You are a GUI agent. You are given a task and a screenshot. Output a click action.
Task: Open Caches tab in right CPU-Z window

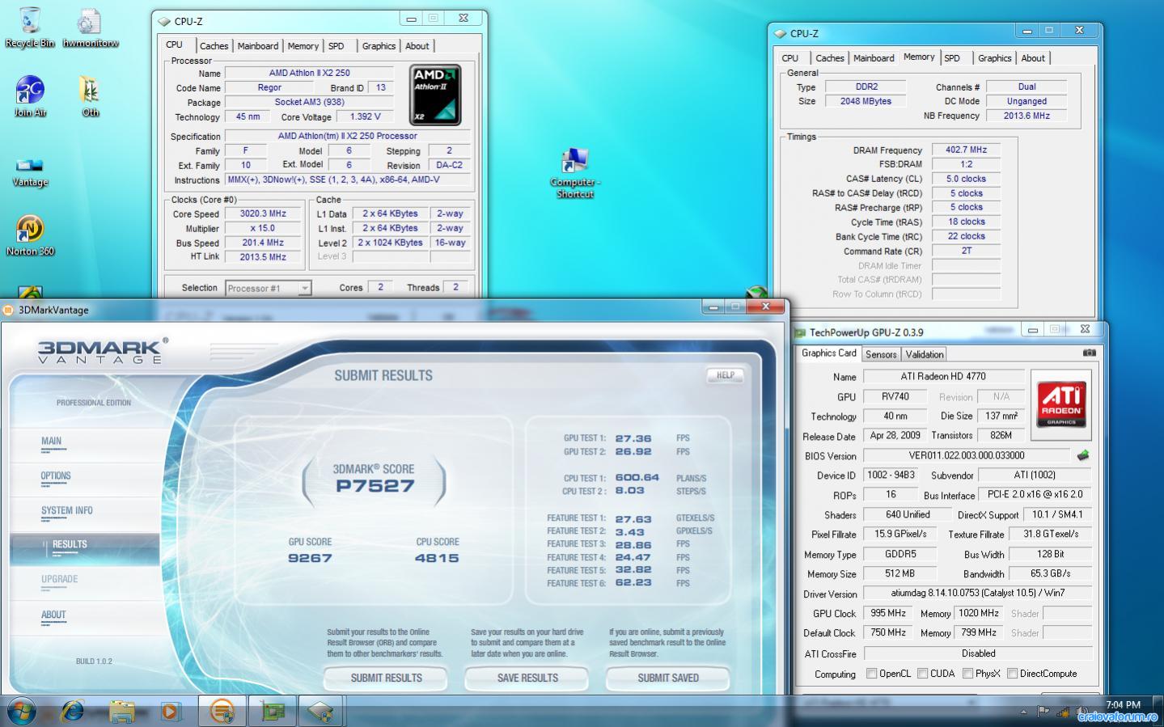830,58
